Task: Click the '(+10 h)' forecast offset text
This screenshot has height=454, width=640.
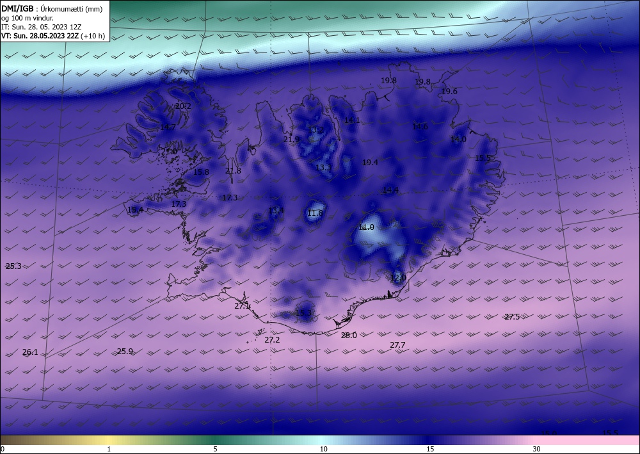Action: pyautogui.click(x=93, y=36)
